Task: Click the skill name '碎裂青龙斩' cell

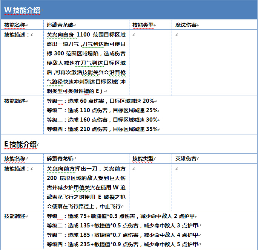Action: (60, 159)
